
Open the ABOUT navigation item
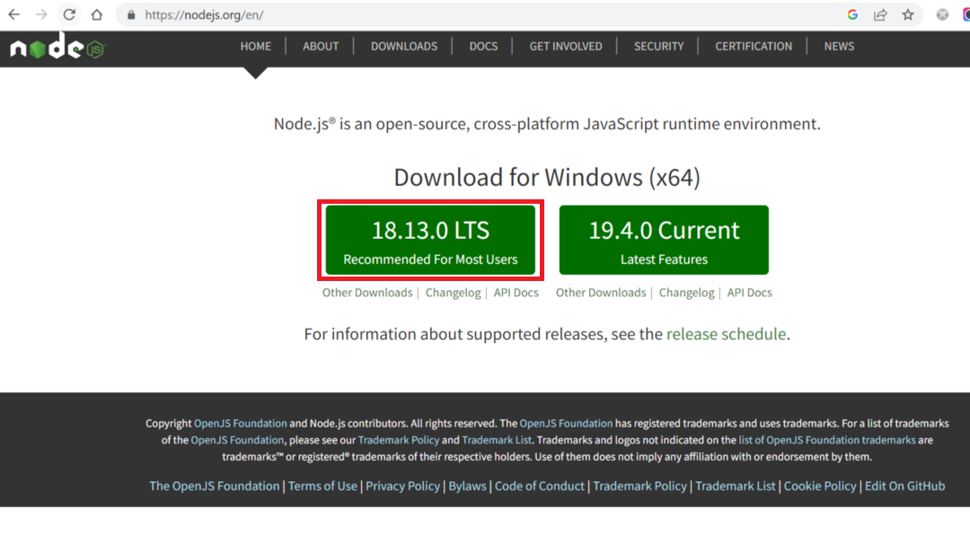[x=321, y=47]
